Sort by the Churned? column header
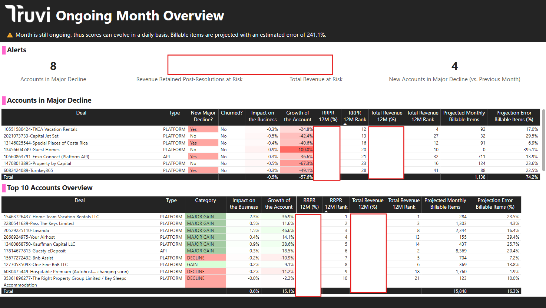 click(x=232, y=113)
